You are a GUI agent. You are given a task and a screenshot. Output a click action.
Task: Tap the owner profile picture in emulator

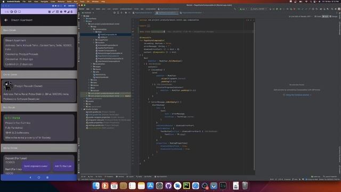[8, 86]
